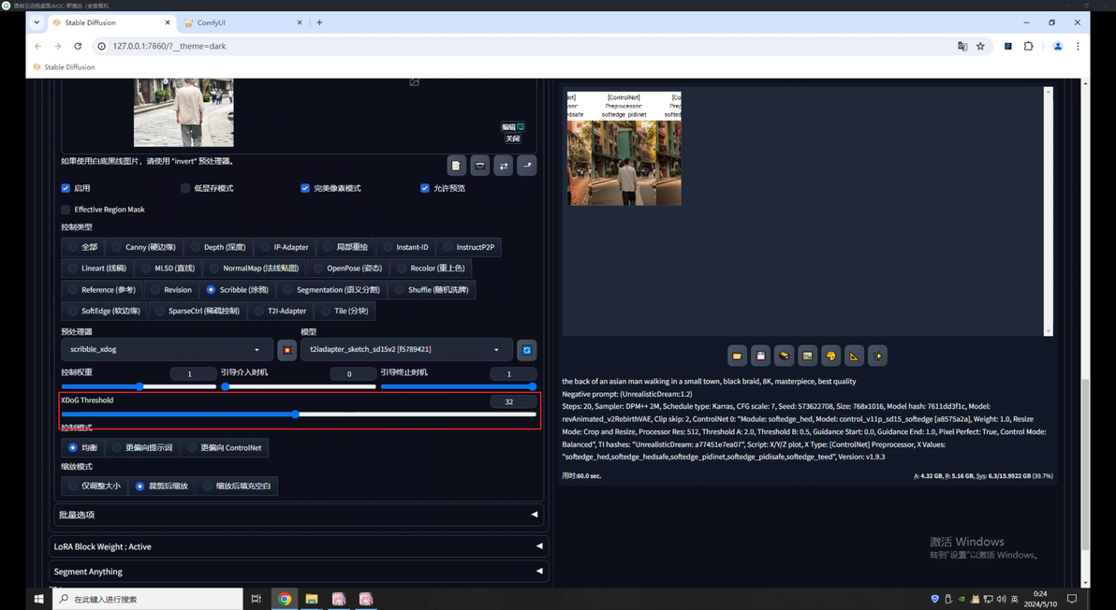The height and width of the screenshot is (610, 1116).
Task: Select Tile (分块) control type
Action: (345, 311)
